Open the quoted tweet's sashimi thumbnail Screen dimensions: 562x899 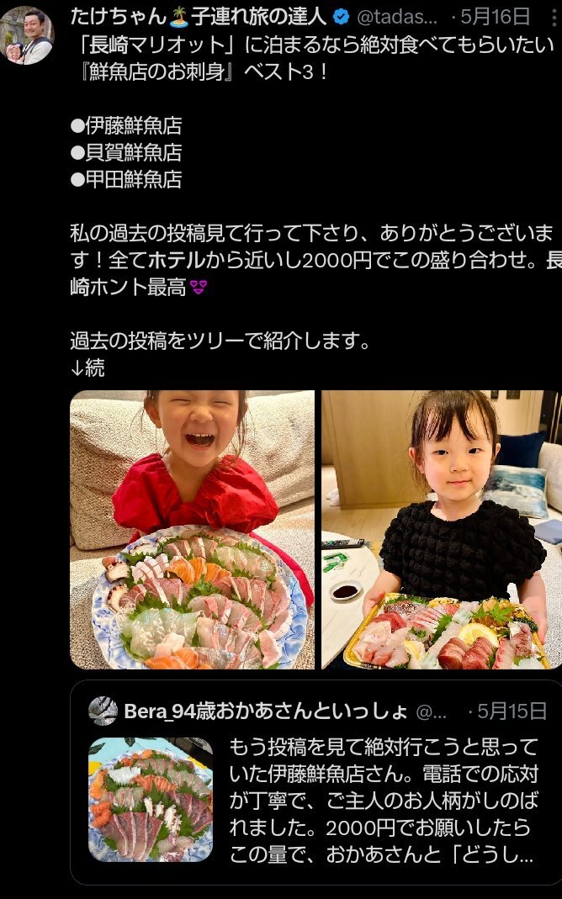tap(151, 800)
